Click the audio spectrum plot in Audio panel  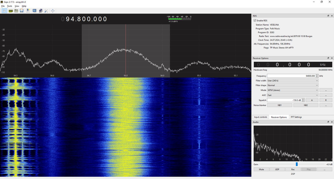coord(293,143)
